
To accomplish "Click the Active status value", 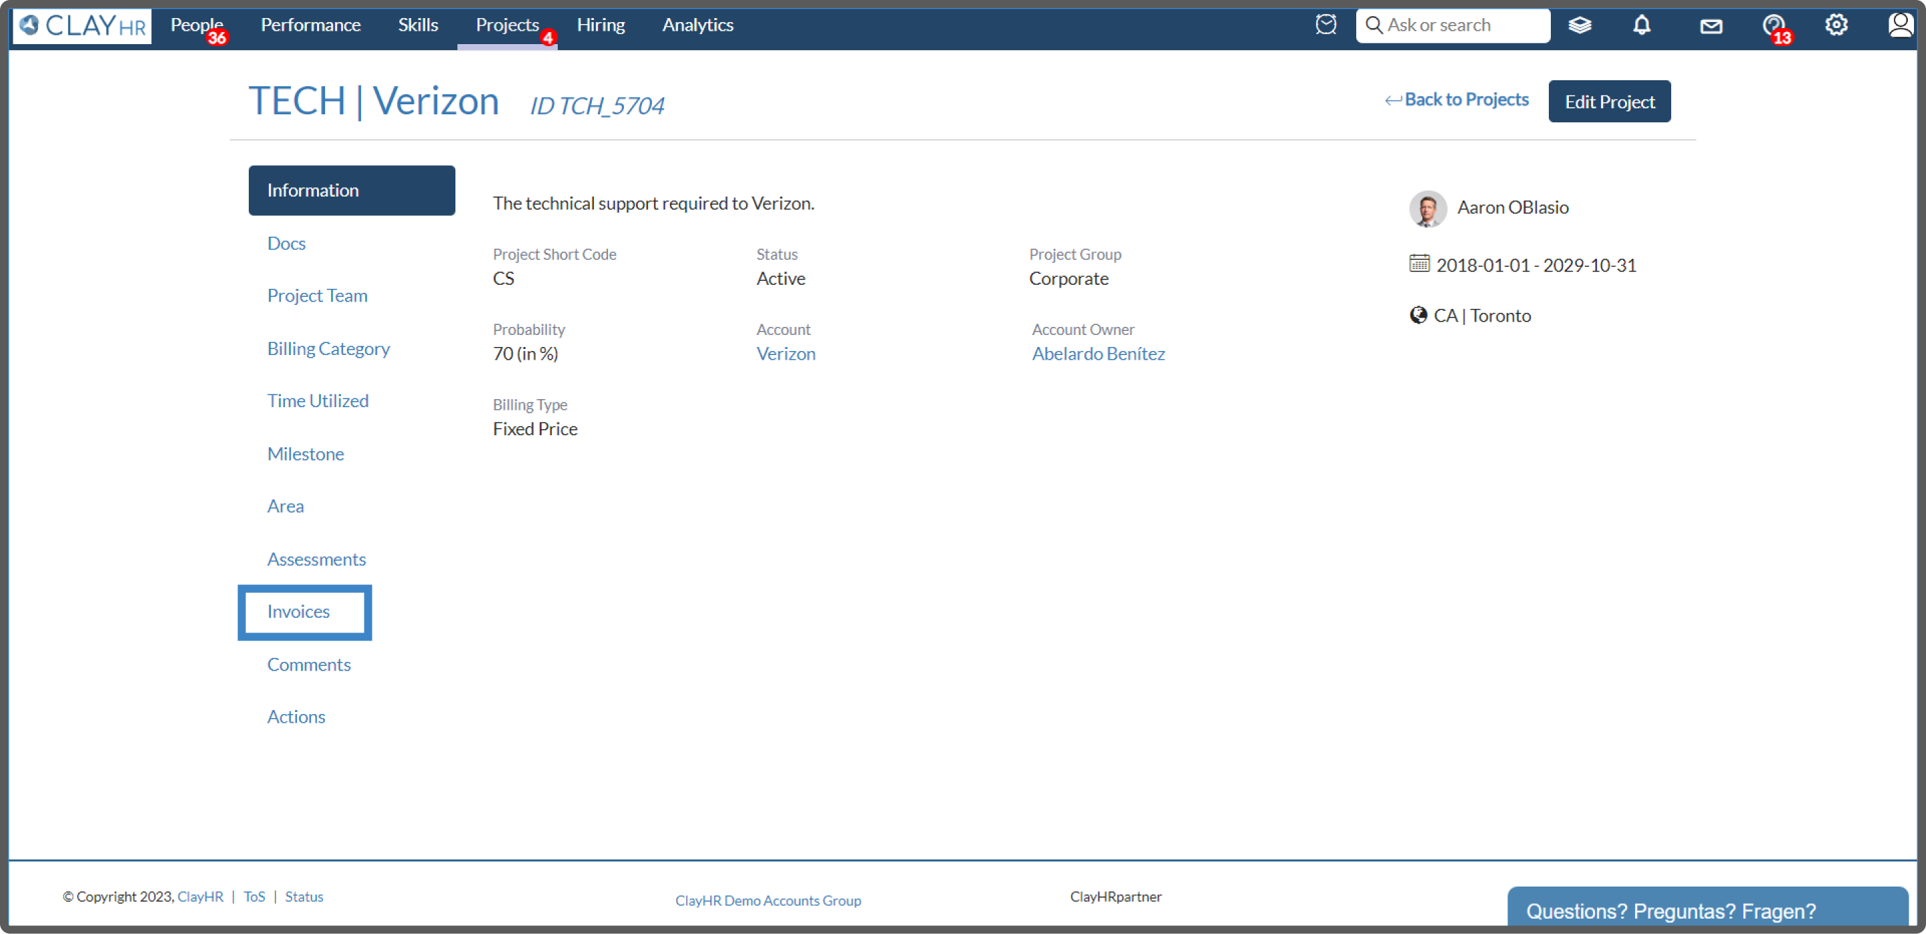I will pos(780,279).
